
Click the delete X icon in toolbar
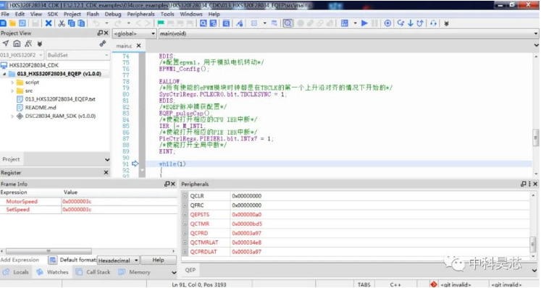click(49, 23)
